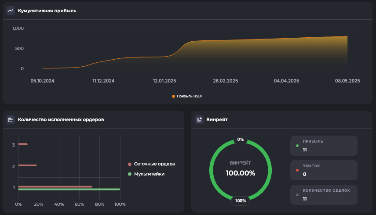
Task: Toggle the Прибыль USDT legend label
Action: click(x=190, y=96)
